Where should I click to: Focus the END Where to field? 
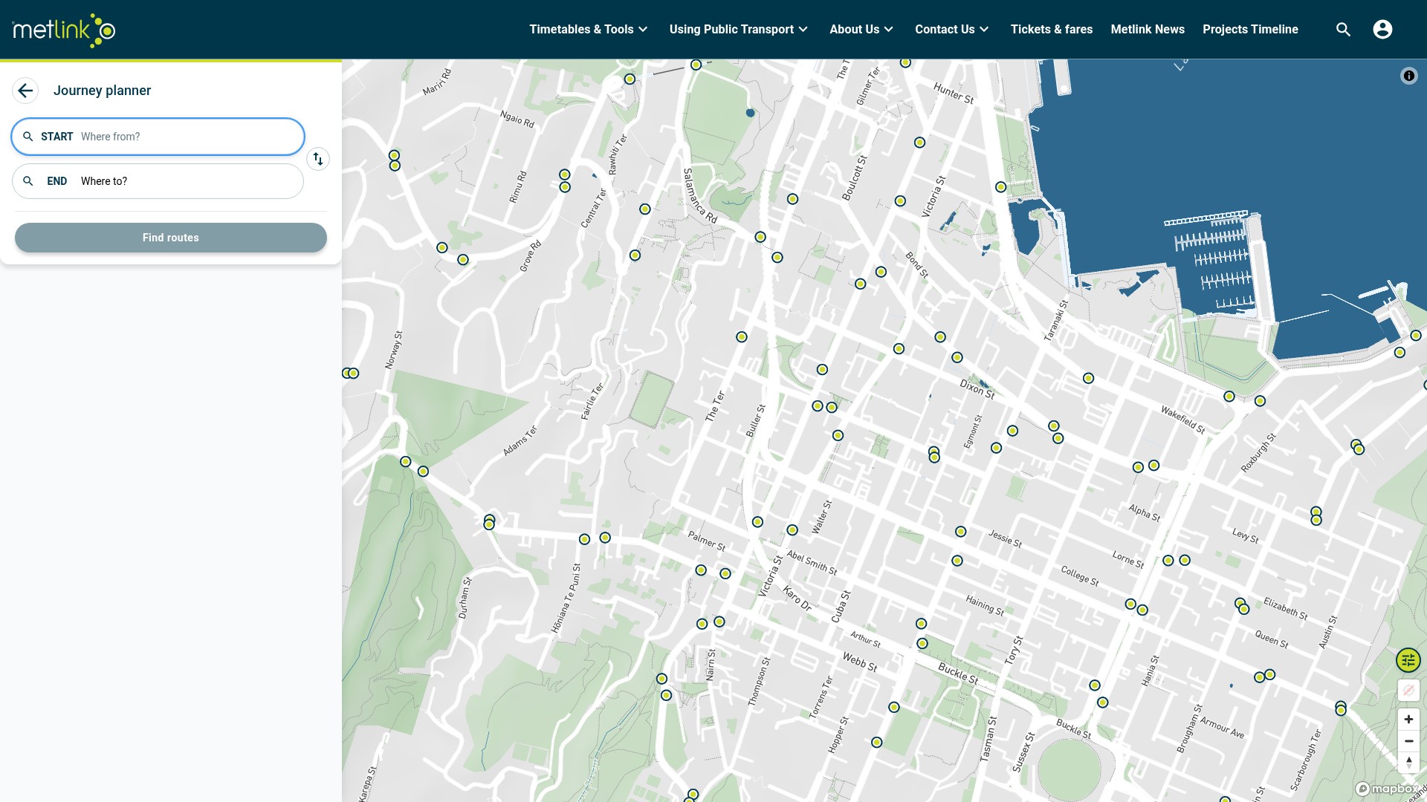(158, 181)
